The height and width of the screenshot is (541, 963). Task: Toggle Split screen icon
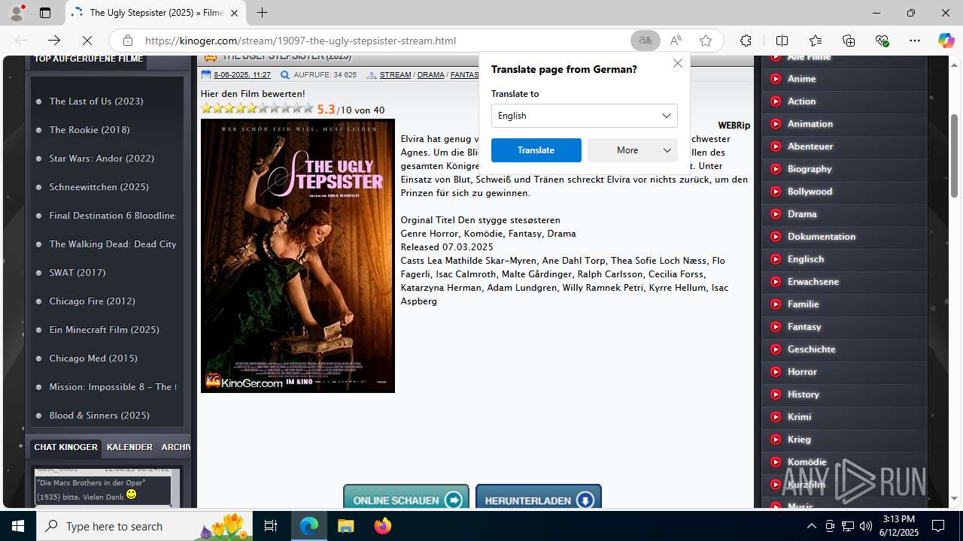(782, 41)
